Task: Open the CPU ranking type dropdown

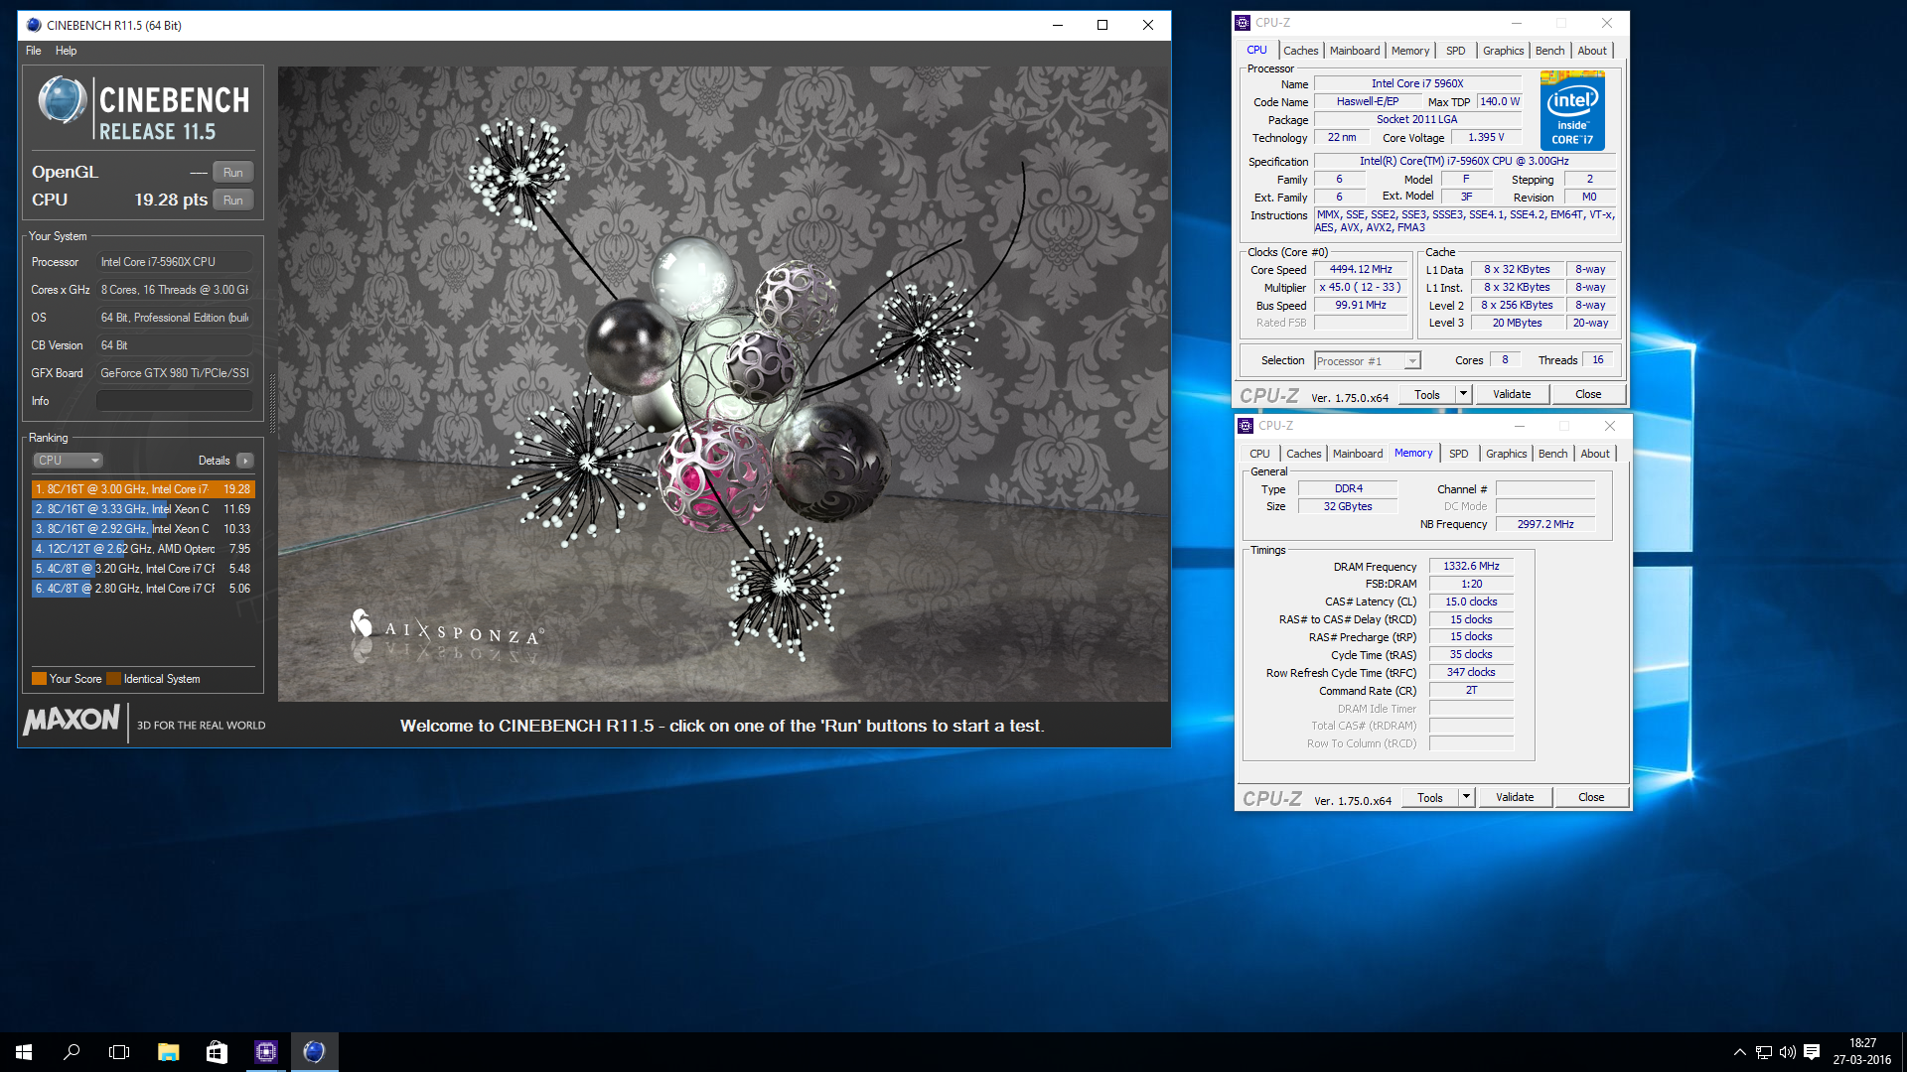Action: (x=69, y=461)
